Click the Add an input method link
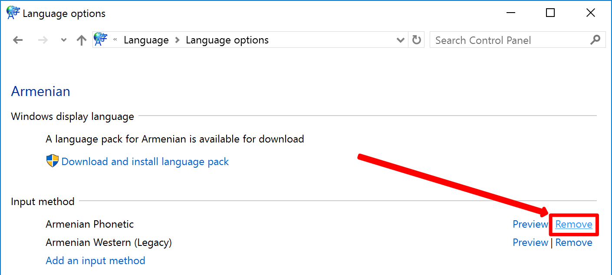Image resolution: width=612 pixels, height=275 pixels. [x=95, y=261]
